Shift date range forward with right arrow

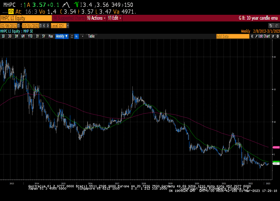(48, 26)
